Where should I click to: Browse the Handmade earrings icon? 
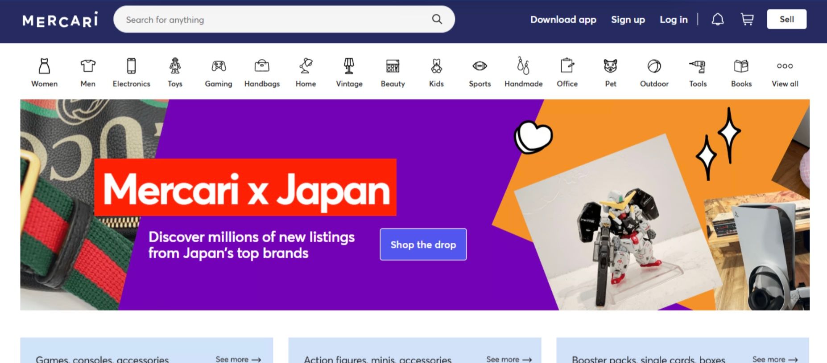[523, 65]
